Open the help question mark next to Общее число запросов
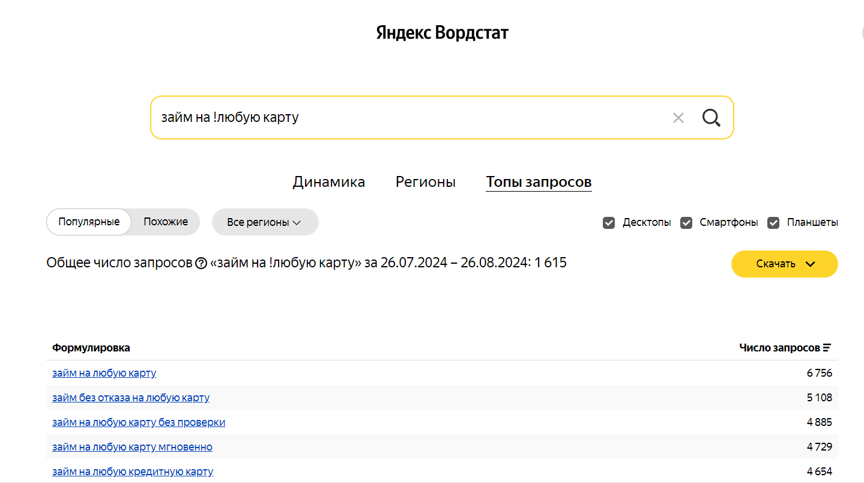 pyautogui.click(x=201, y=263)
